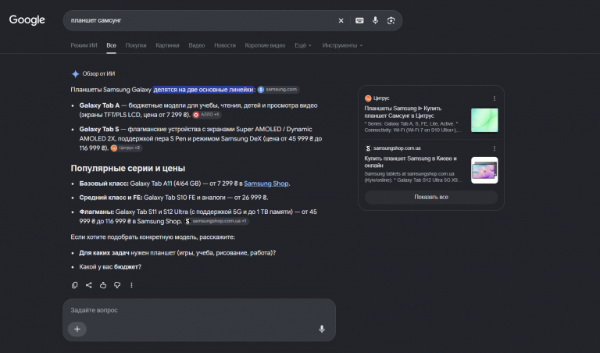
Task: Open three-dot menu for samsungshop.com.ua result
Action: pos(495,148)
